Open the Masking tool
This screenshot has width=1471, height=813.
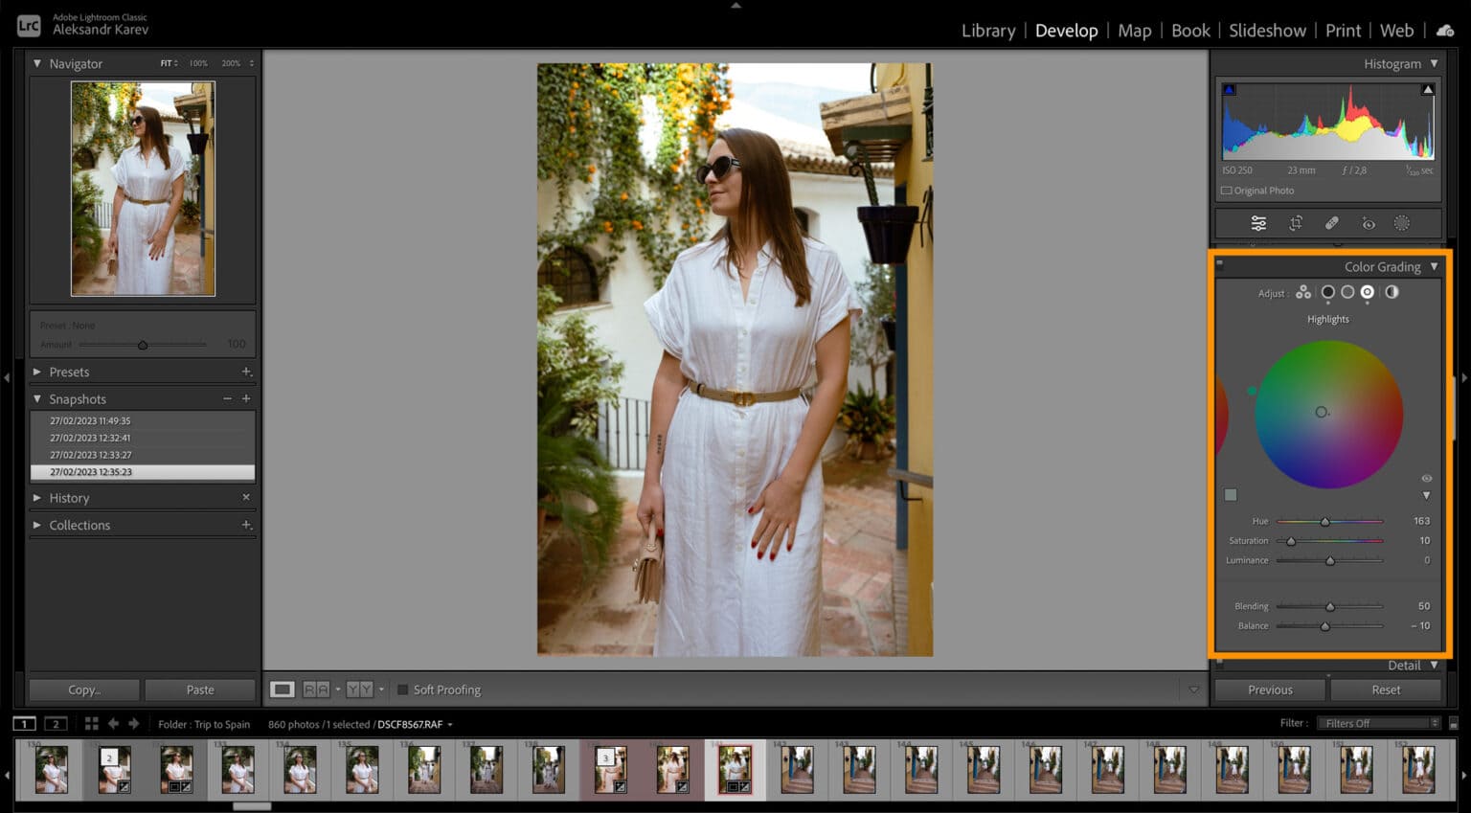[1403, 222]
